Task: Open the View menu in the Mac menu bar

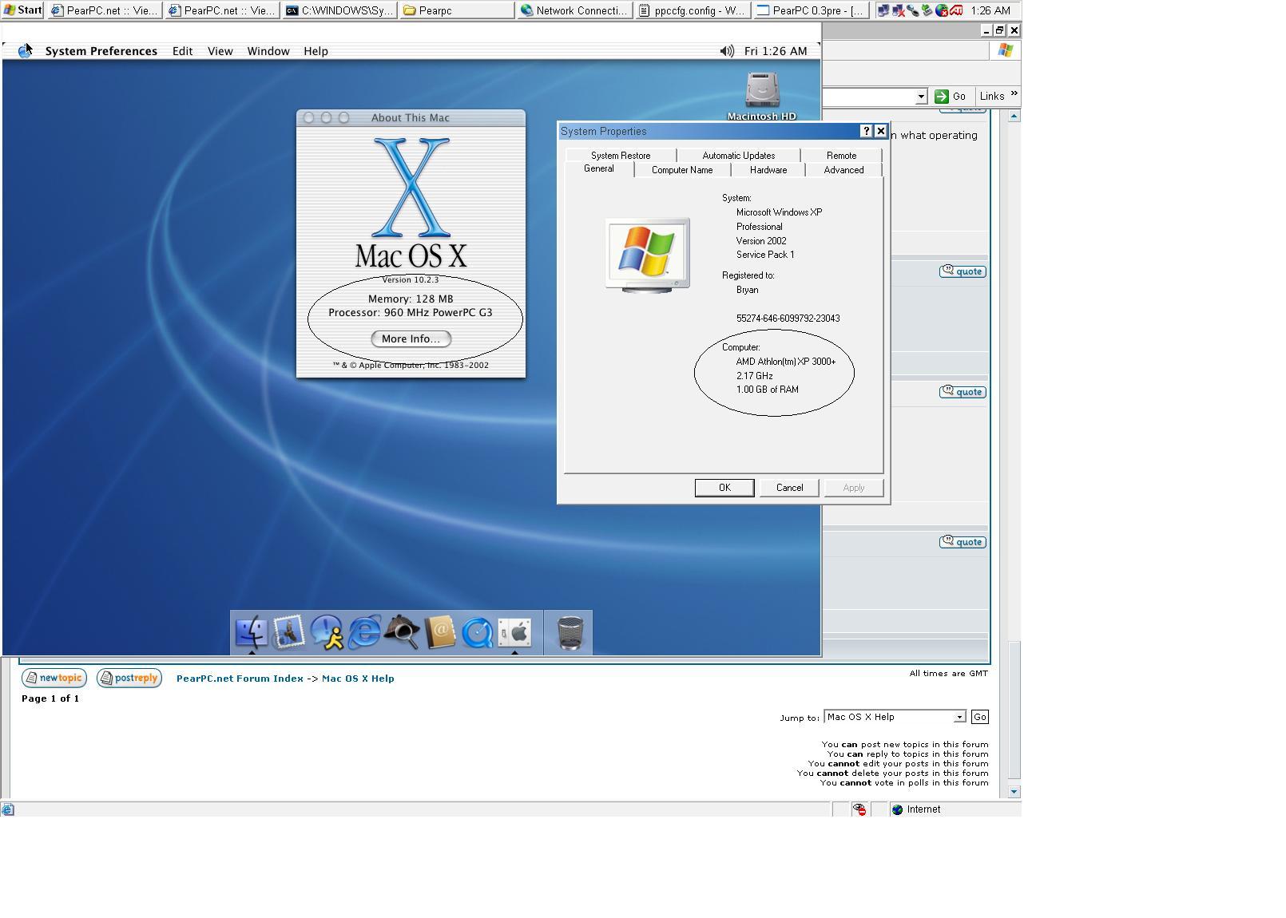Action: 220,51
